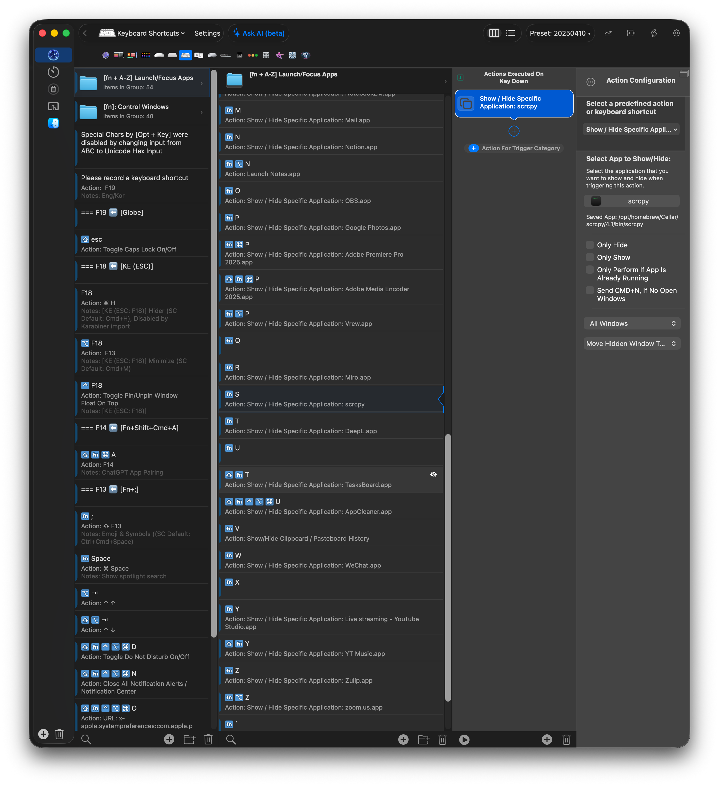Open the plugins puzzle piece icon

click(x=631, y=33)
